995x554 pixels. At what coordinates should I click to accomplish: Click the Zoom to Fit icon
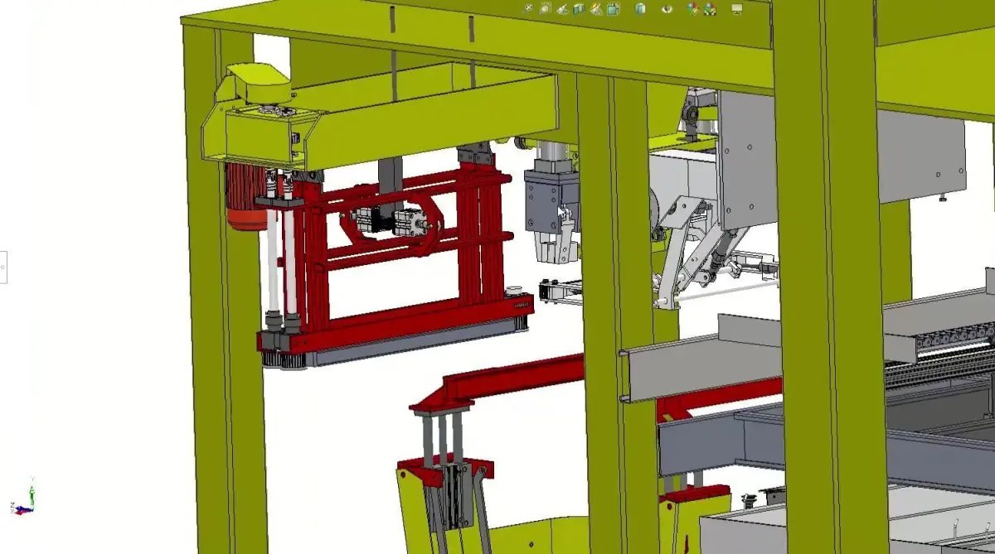pos(529,8)
